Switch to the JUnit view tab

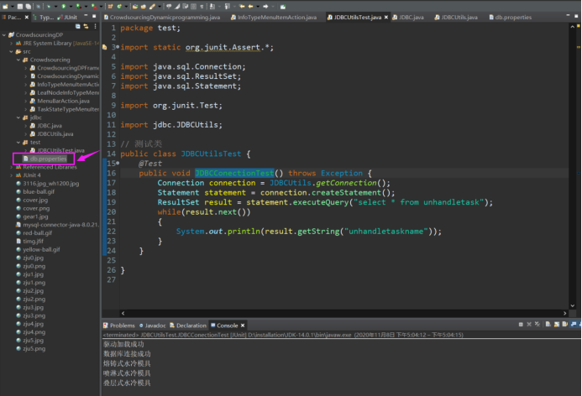[71, 17]
